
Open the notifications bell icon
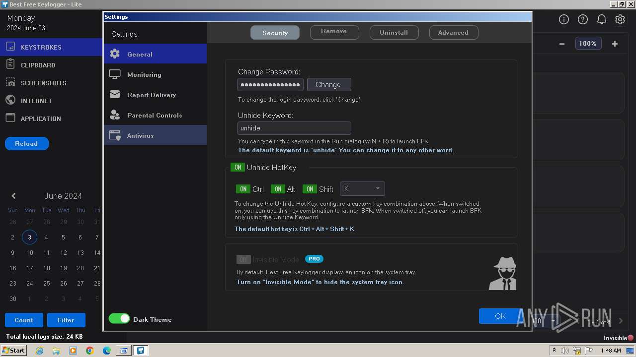point(601,19)
